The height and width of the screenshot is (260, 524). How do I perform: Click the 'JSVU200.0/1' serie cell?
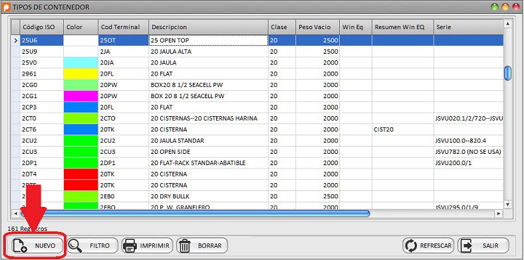469,163
